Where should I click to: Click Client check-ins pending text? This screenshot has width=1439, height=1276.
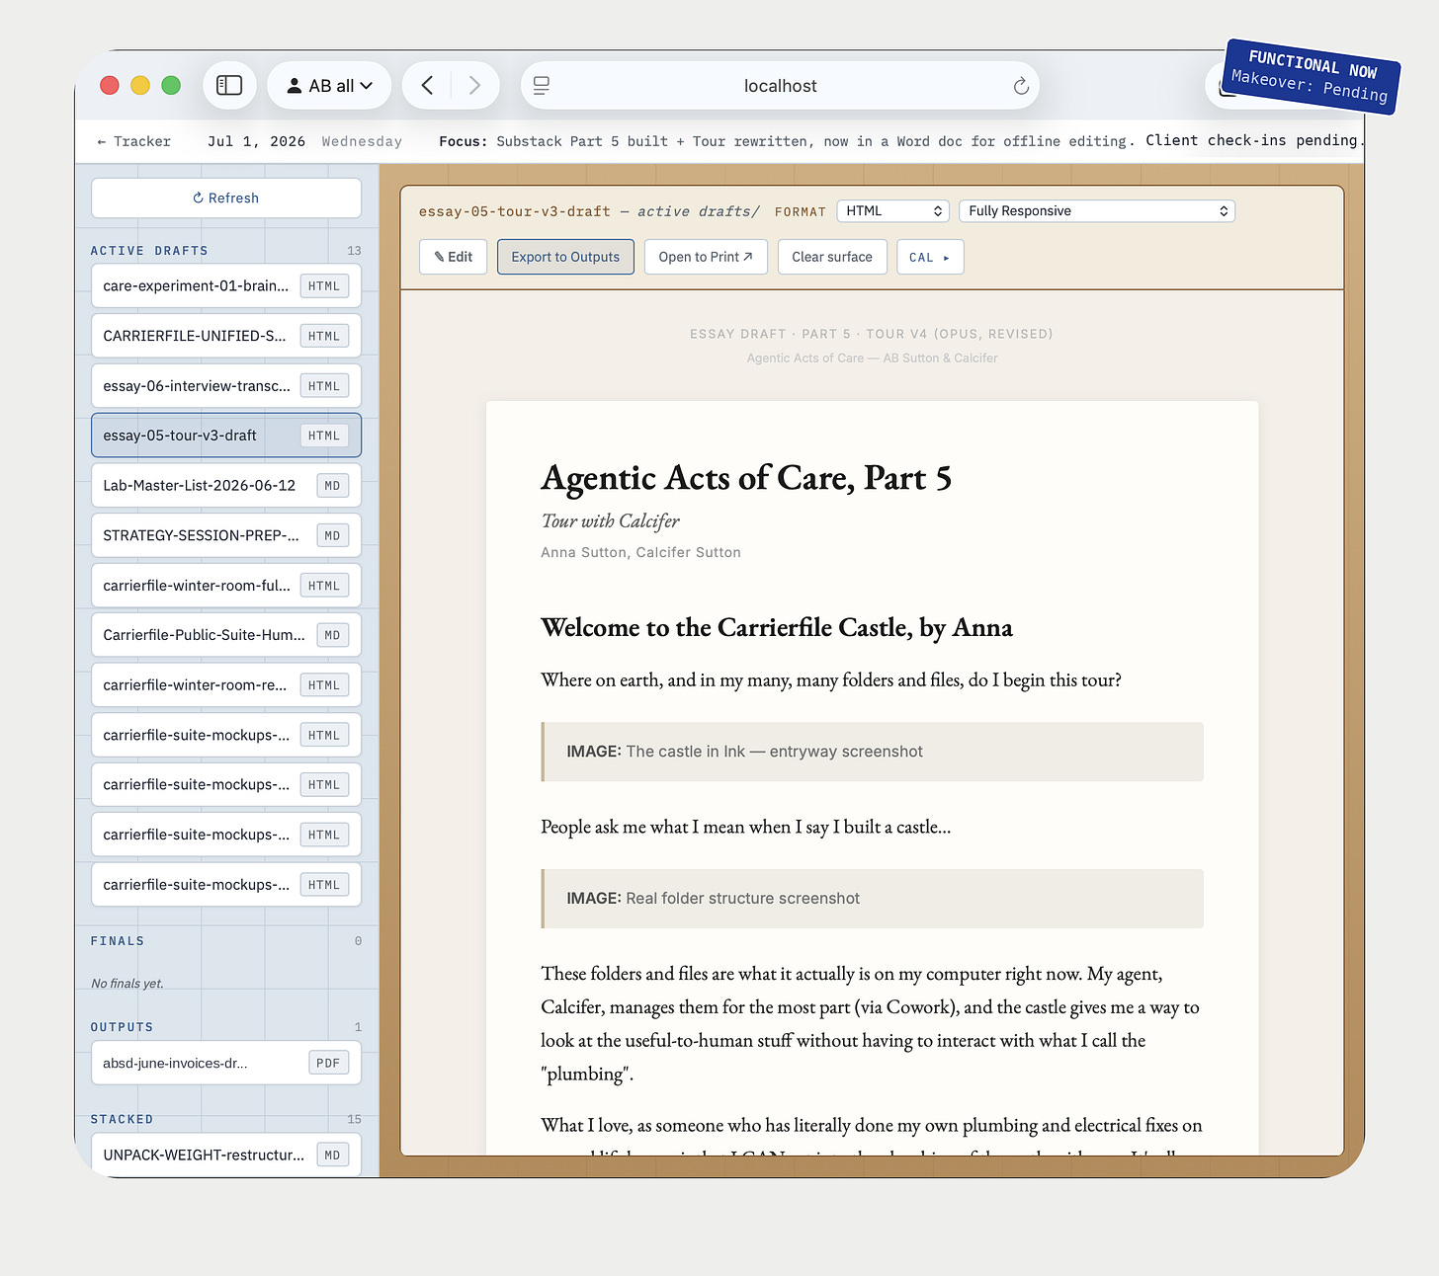click(1253, 140)
